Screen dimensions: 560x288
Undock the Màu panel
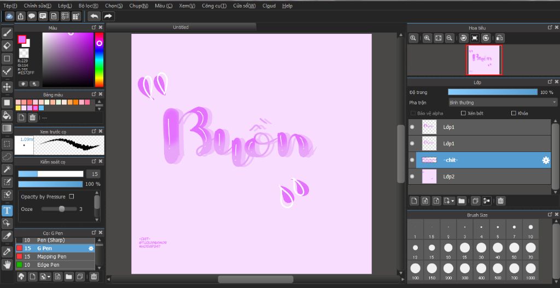coord(94,27)
